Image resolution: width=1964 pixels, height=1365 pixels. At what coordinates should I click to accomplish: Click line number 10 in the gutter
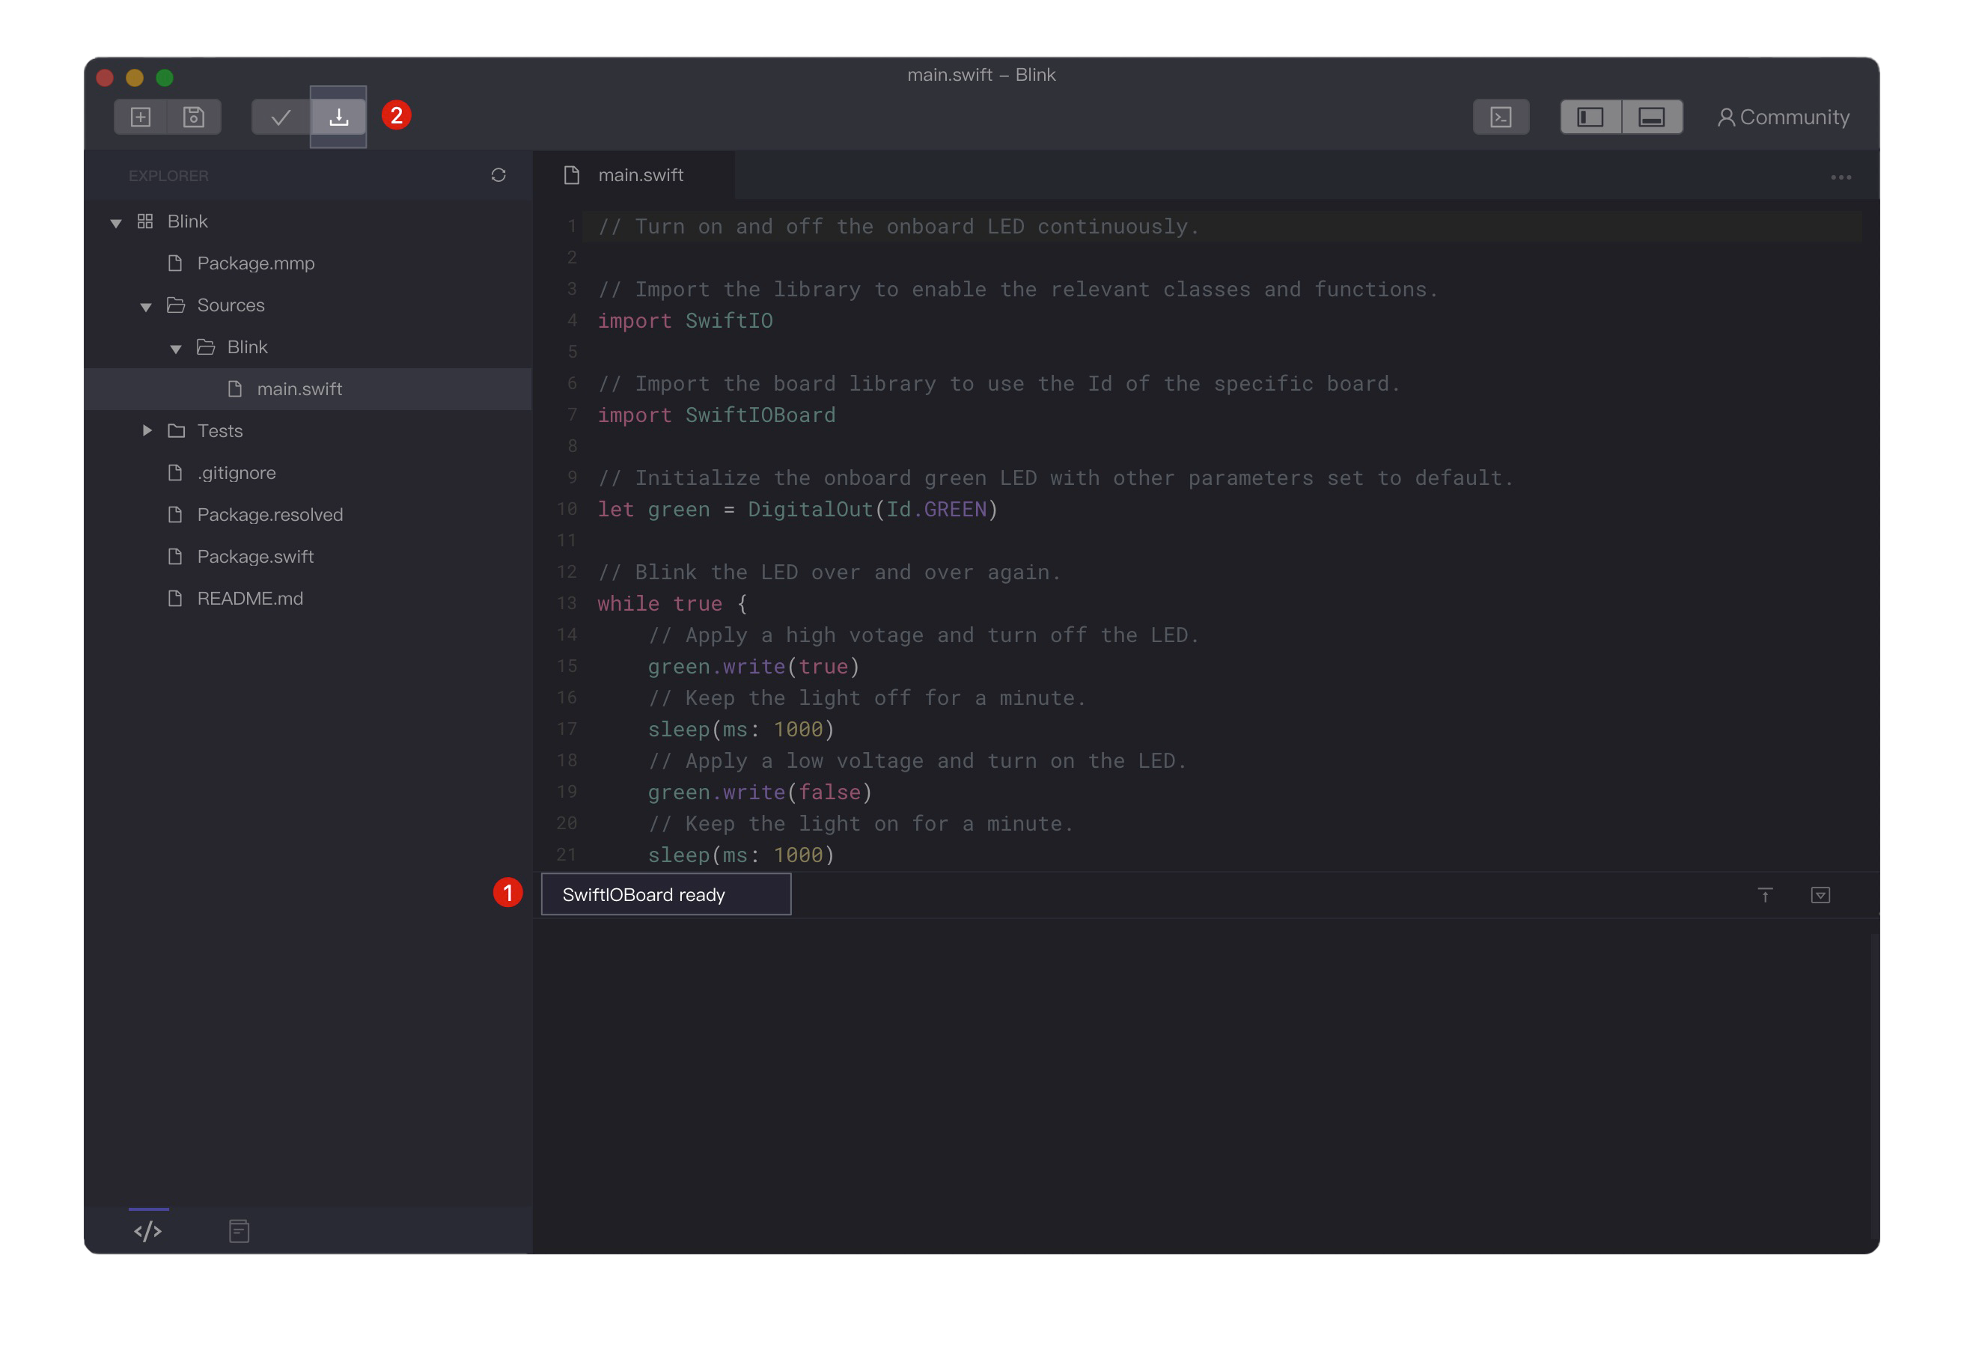(x=567, y=510)
